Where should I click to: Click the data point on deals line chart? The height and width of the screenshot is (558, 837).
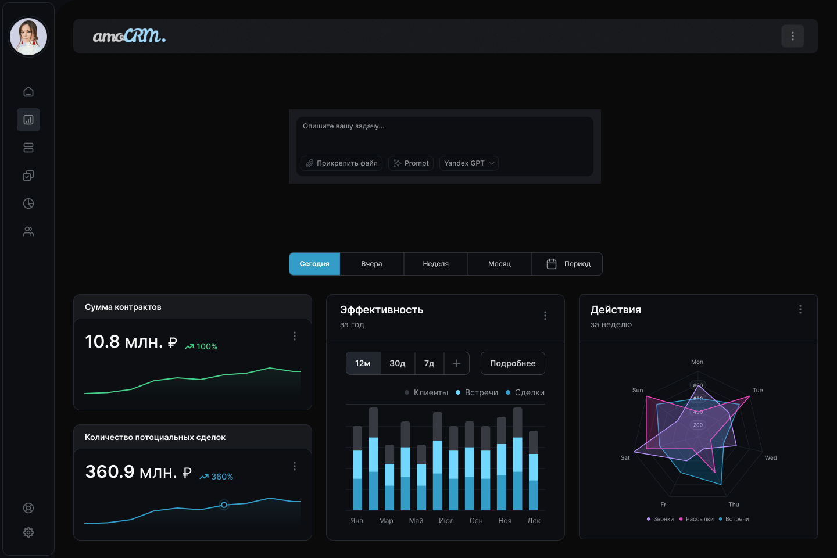[224, 505]
